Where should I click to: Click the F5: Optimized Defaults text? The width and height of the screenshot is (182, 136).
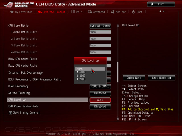tap(138, 113)
